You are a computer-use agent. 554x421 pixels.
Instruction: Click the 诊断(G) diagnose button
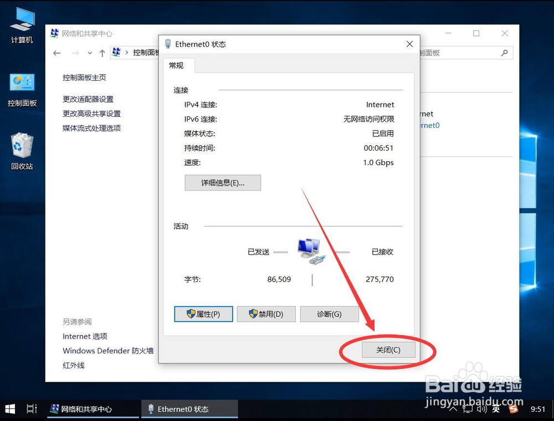(x=329, y=314)
